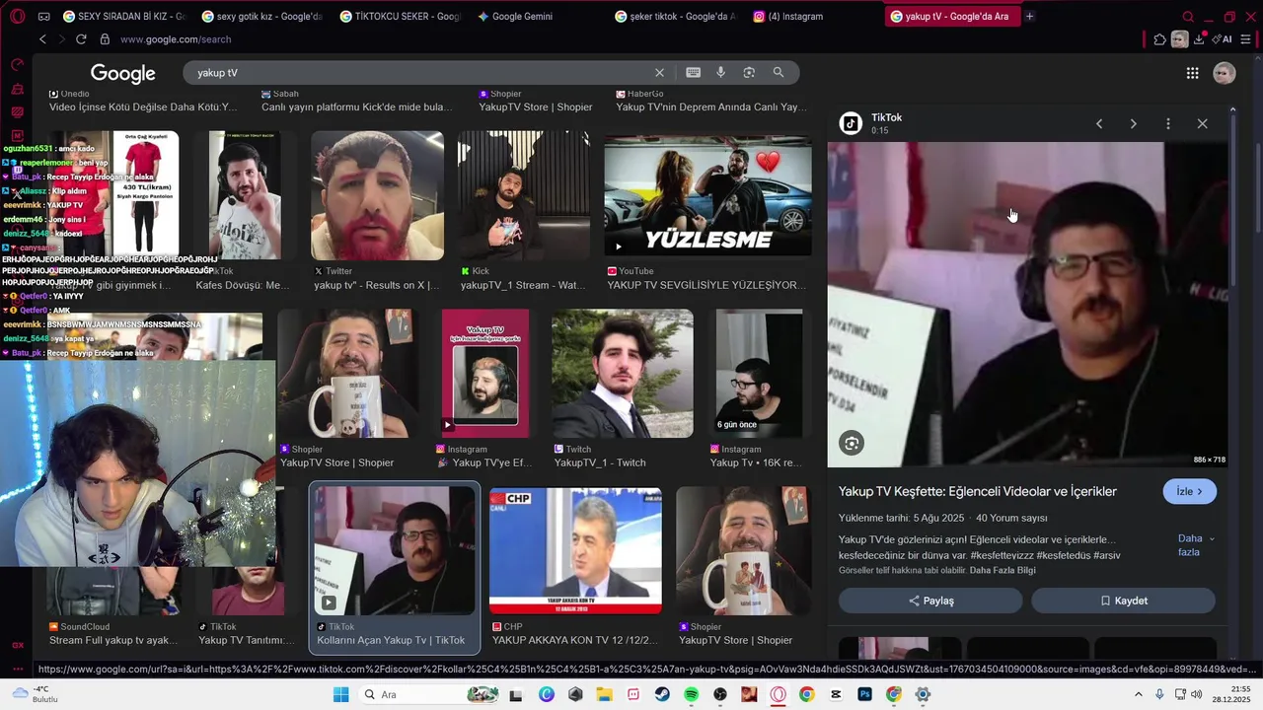Open the volume control in system tray
This screenshot has height=710, width=1263.
pyautogui.click(x=1196, y=694)
